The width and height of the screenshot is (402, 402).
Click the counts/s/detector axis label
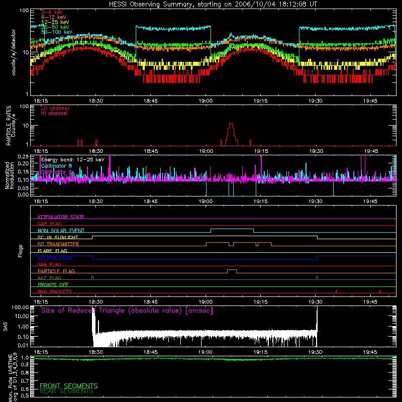click(x=14, y=52)
